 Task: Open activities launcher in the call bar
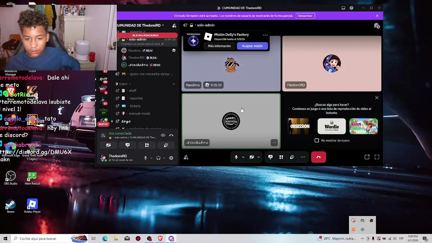(281, 157)
